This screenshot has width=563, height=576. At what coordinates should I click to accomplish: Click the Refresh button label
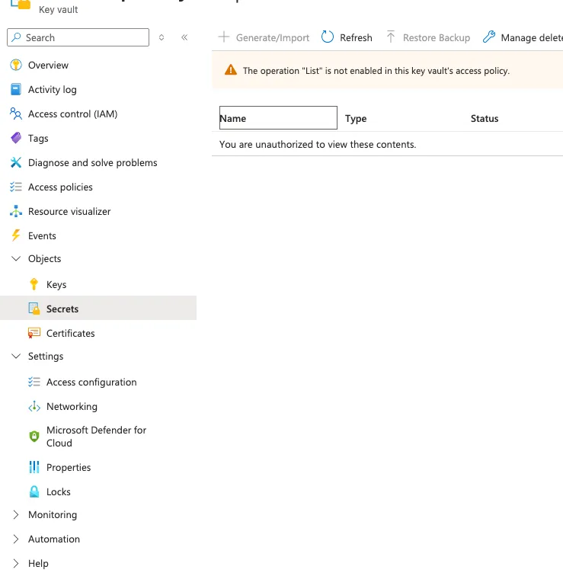pyautogui.click(x=356, y=37)
